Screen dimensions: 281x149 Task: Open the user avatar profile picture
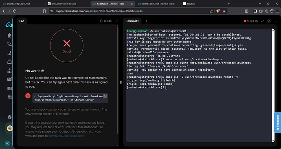coord(9,128)
